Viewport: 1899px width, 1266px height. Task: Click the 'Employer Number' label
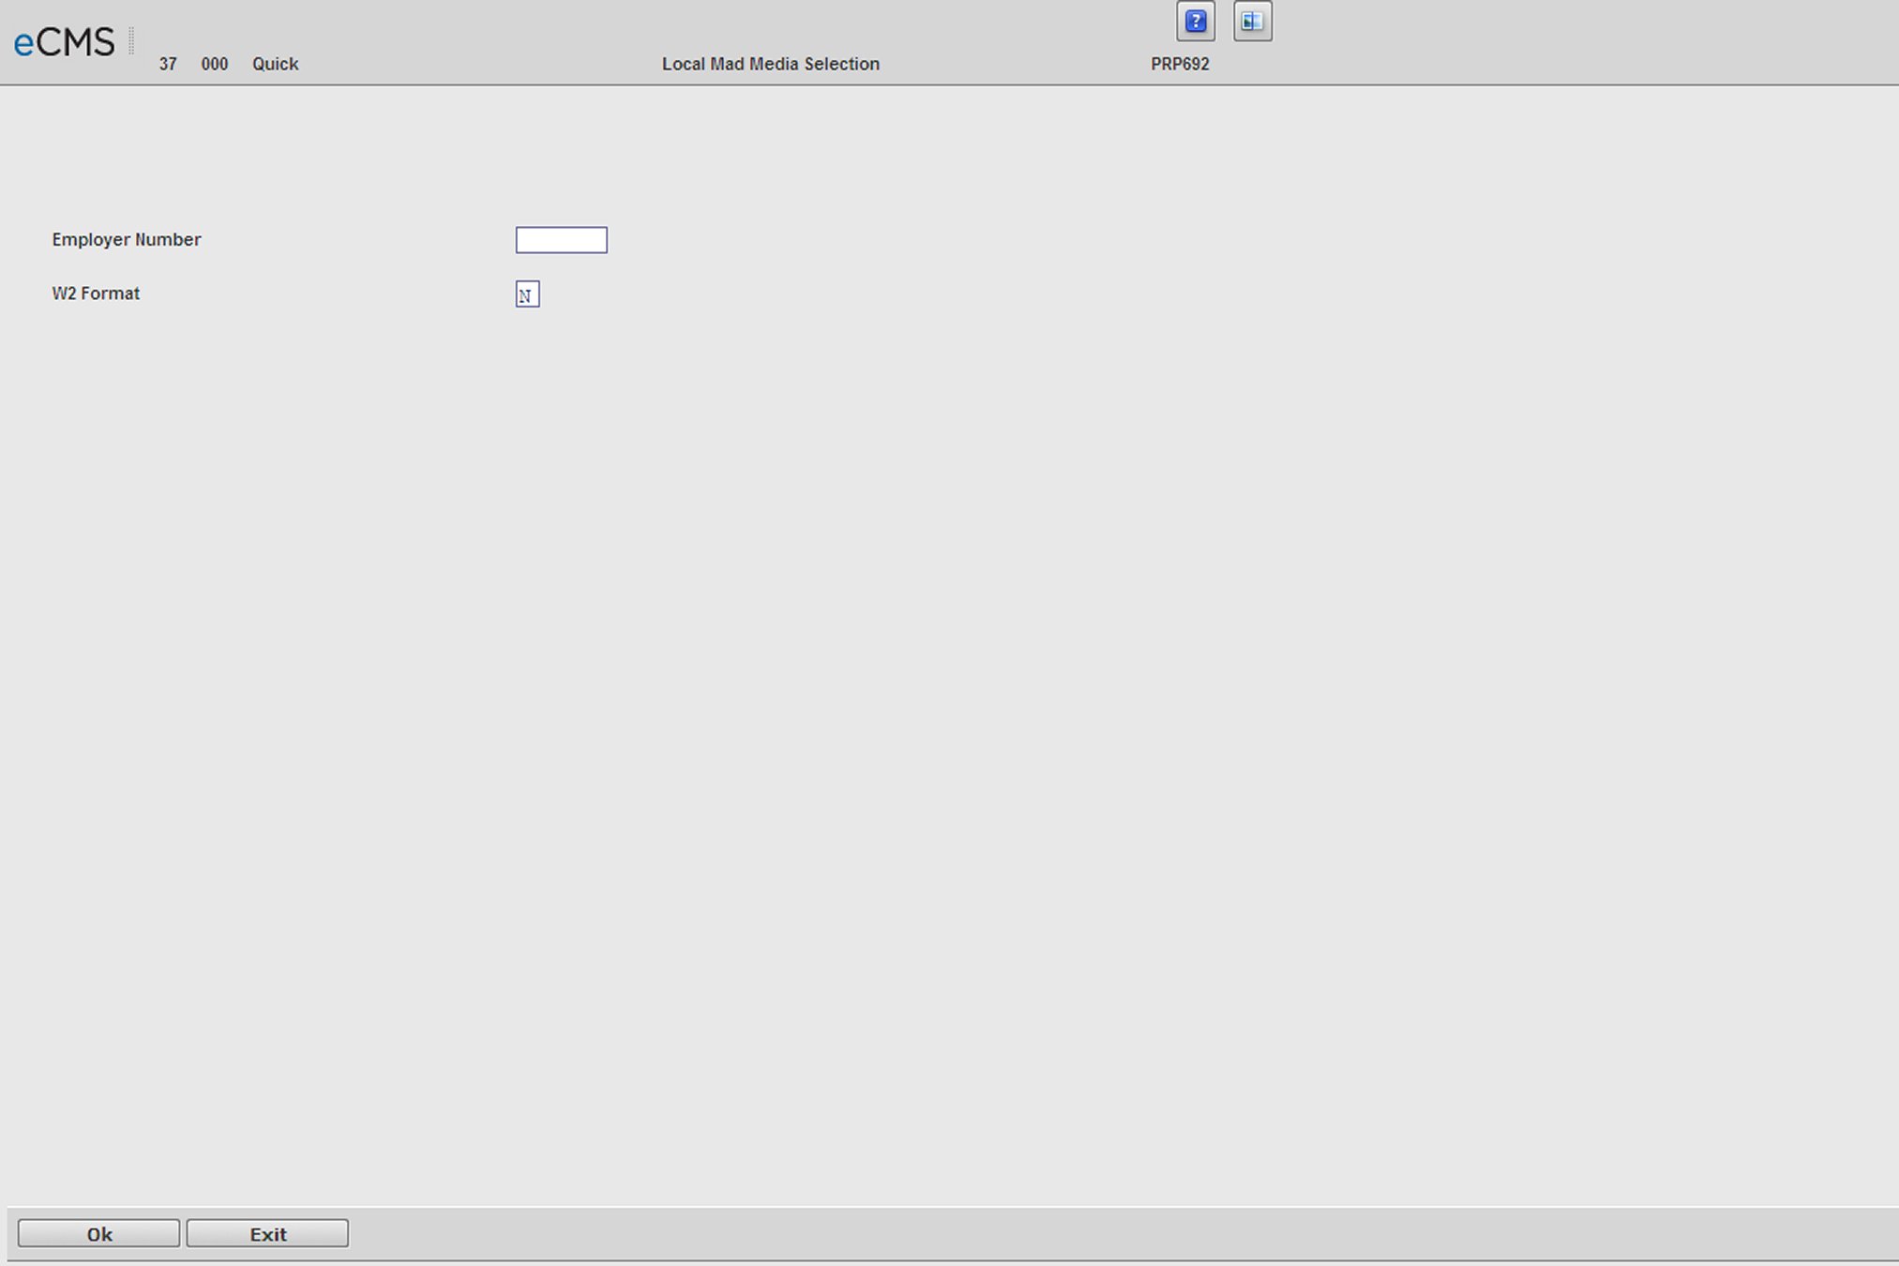tap(127, 239)
